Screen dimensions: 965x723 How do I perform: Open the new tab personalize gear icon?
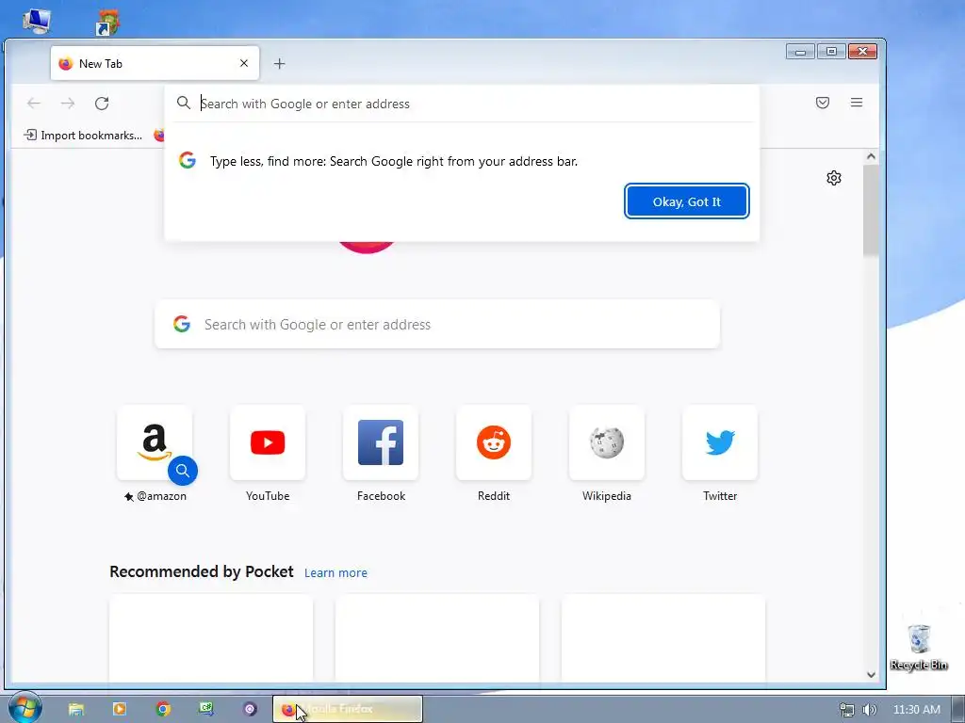pyautogui.click(x=833, y=178)
